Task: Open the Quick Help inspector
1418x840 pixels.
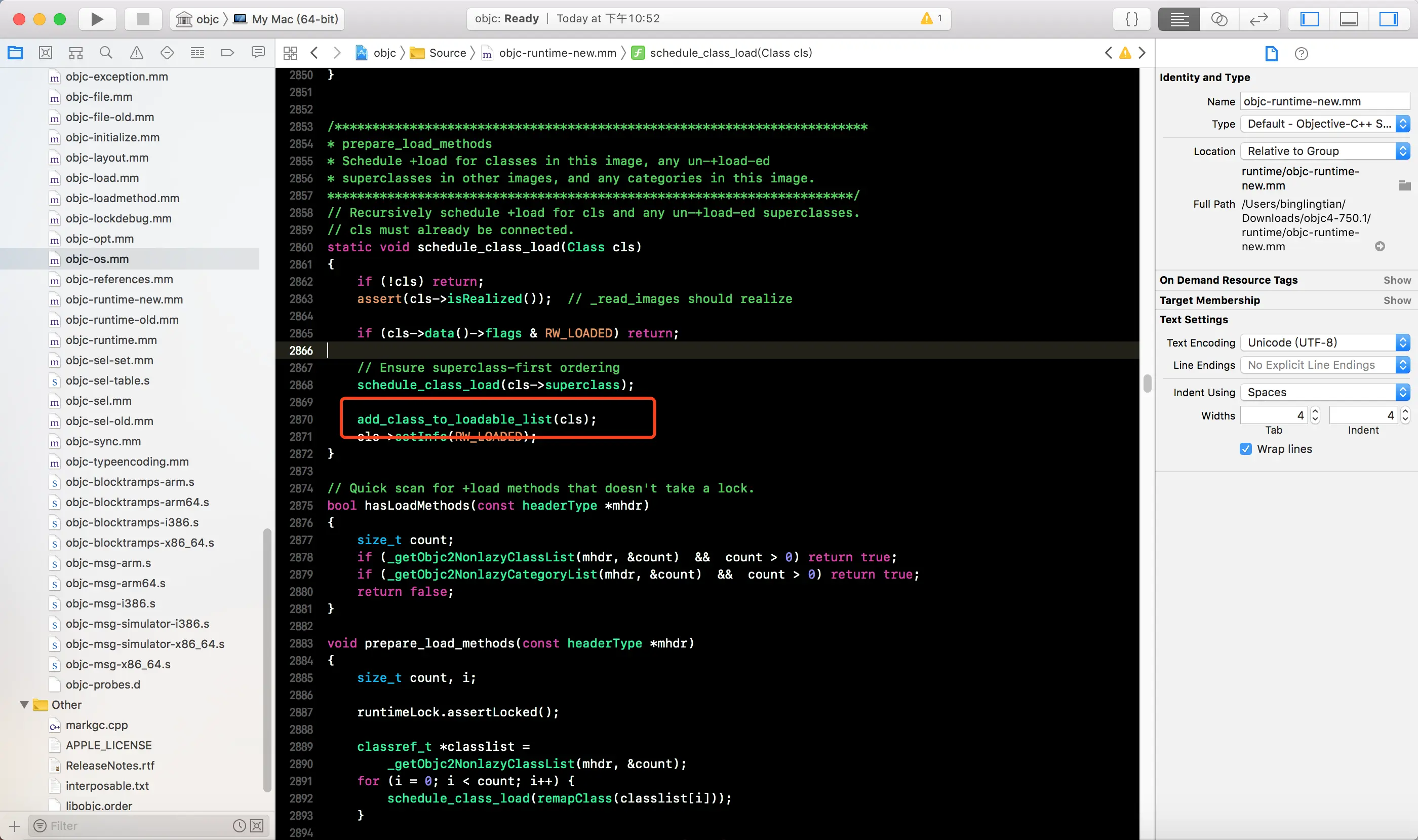Action: [1301, 54]
